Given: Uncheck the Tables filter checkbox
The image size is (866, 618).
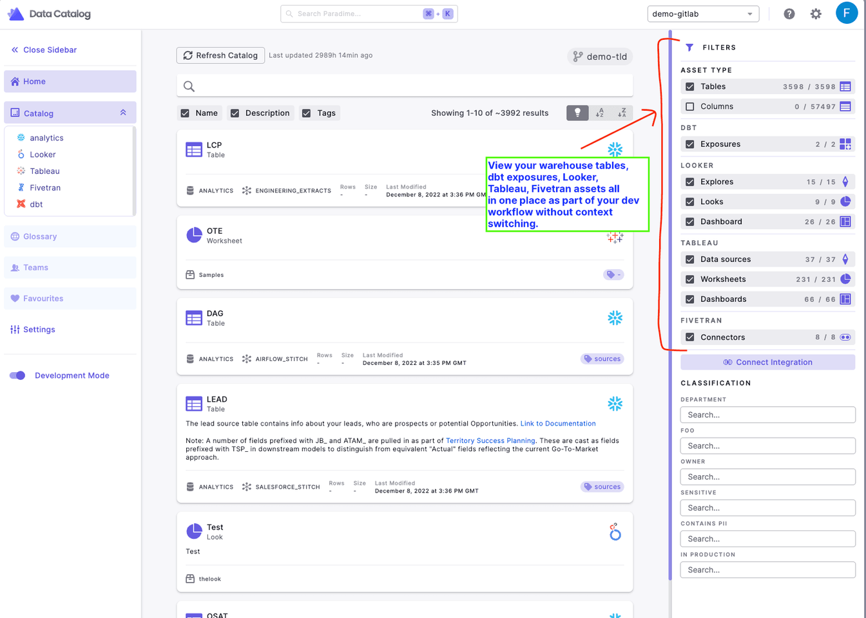Looking at the screenshot, I should pos(690,86).
